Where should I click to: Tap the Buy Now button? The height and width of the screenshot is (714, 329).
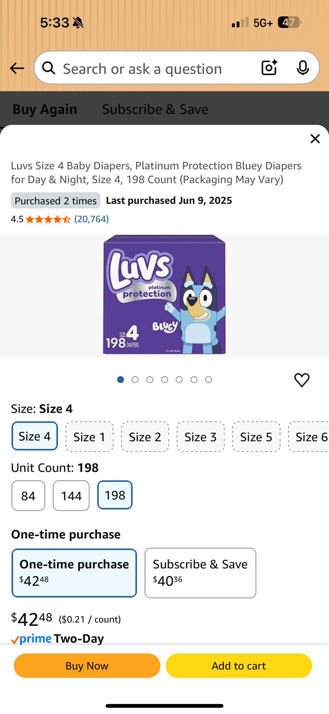coord(87,666)
